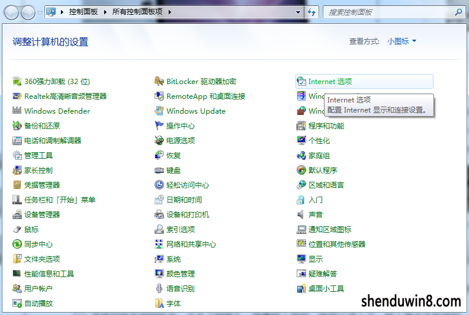This screenshot has height=315, width=469.
Task: Open 系统 link
Action: 174,259
